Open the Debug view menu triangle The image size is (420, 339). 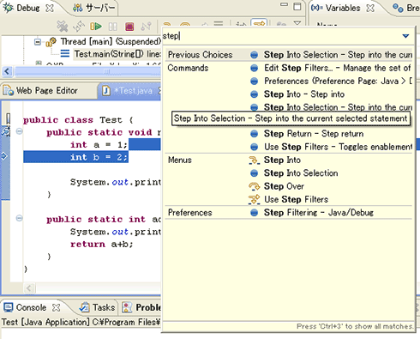297,22
